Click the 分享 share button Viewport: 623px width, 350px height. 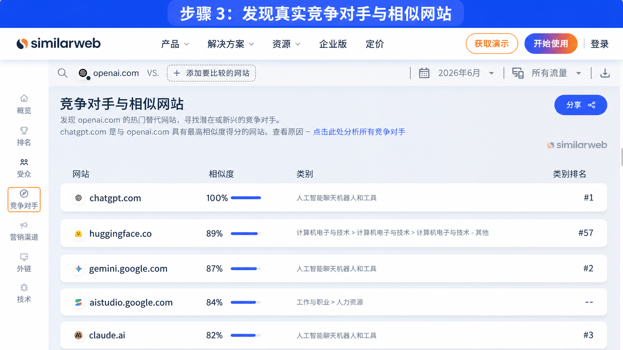(581, 105)
